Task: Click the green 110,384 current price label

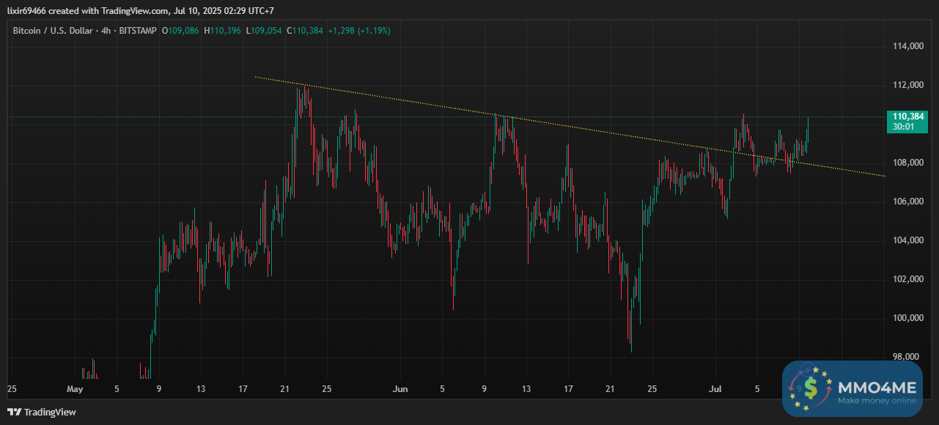Action: point(907,117)
